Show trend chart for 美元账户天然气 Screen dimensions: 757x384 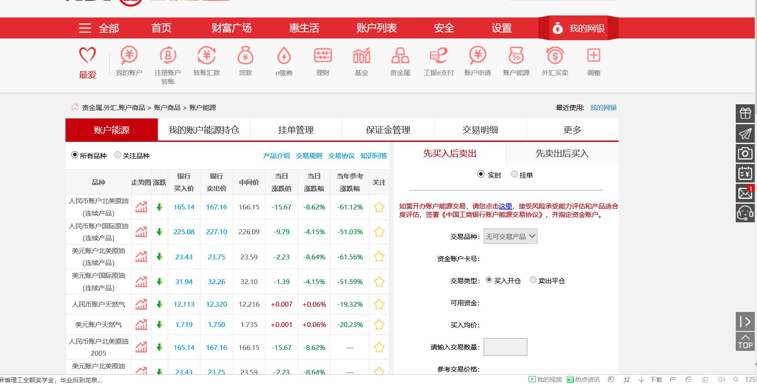click(141, 324)
